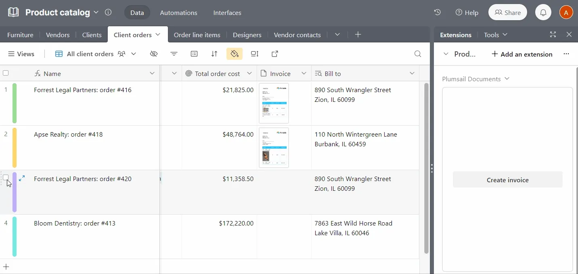Check the row checkbox for order #420
Image resolution: width=578 pixels, height=274 pixels.
pyautogui.click(x=6, y=177)
